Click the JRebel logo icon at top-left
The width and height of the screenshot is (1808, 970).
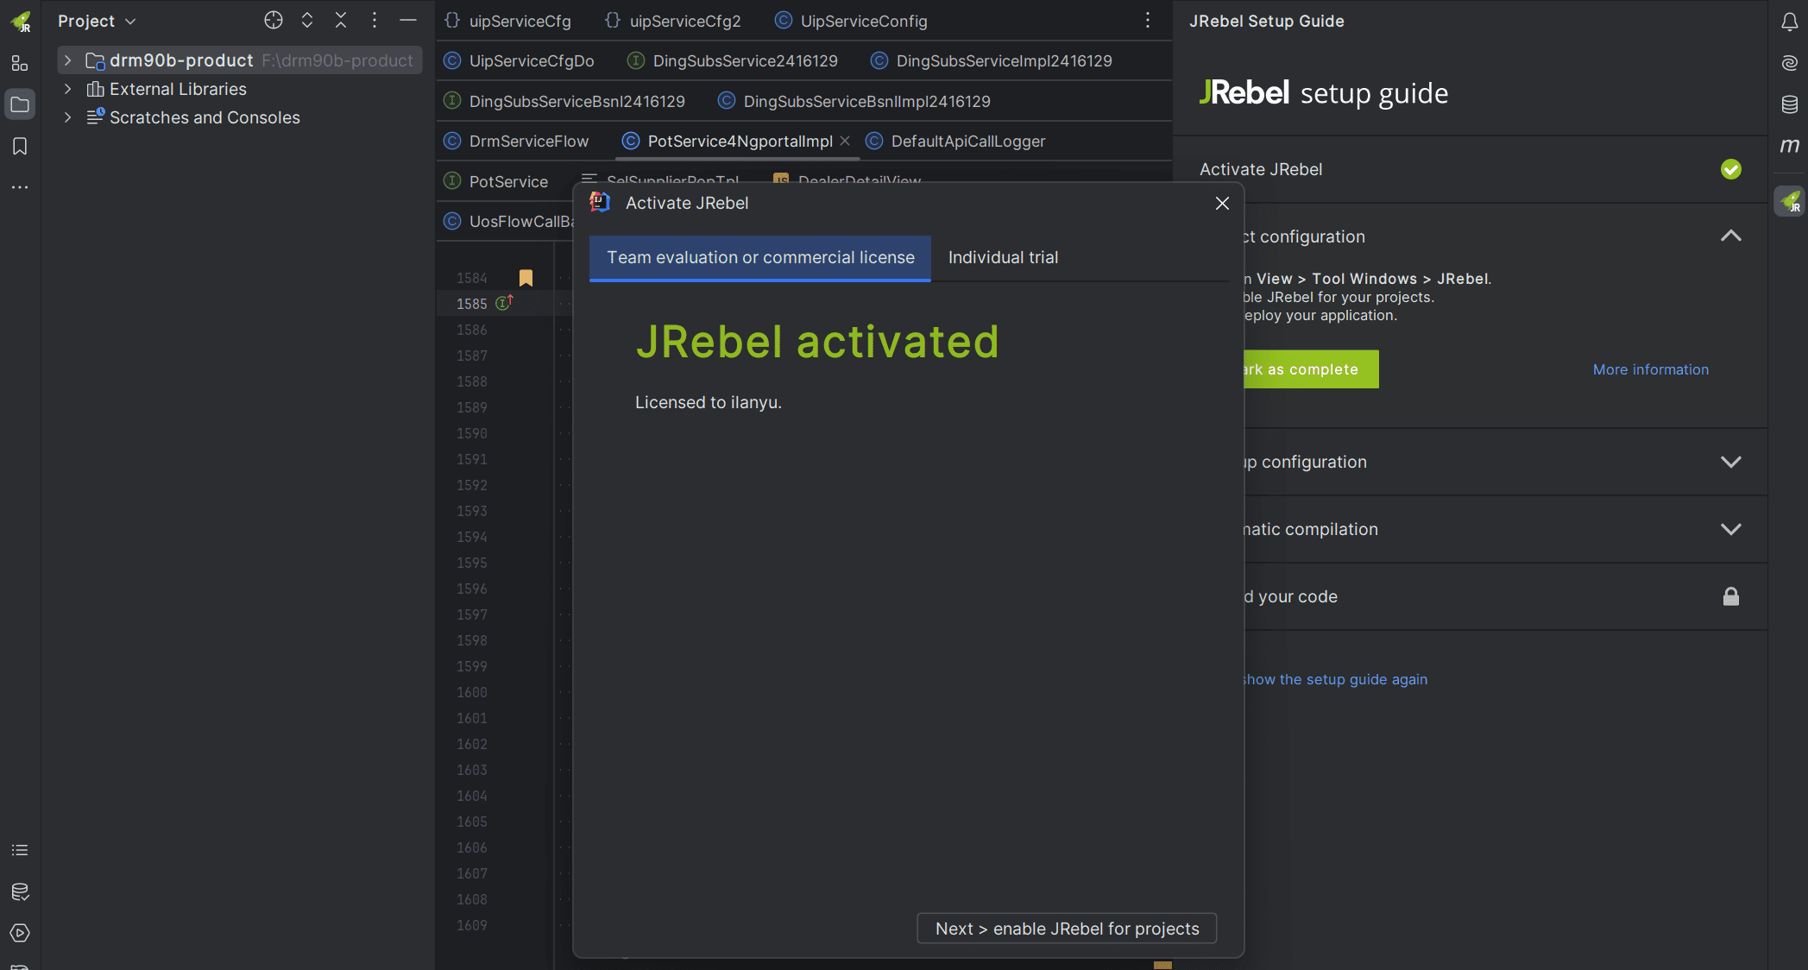click(x=21, y=21)
